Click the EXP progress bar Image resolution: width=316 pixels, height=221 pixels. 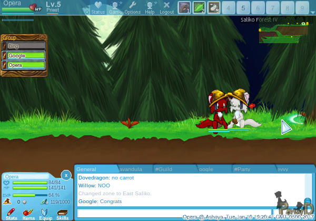[30, 195]
